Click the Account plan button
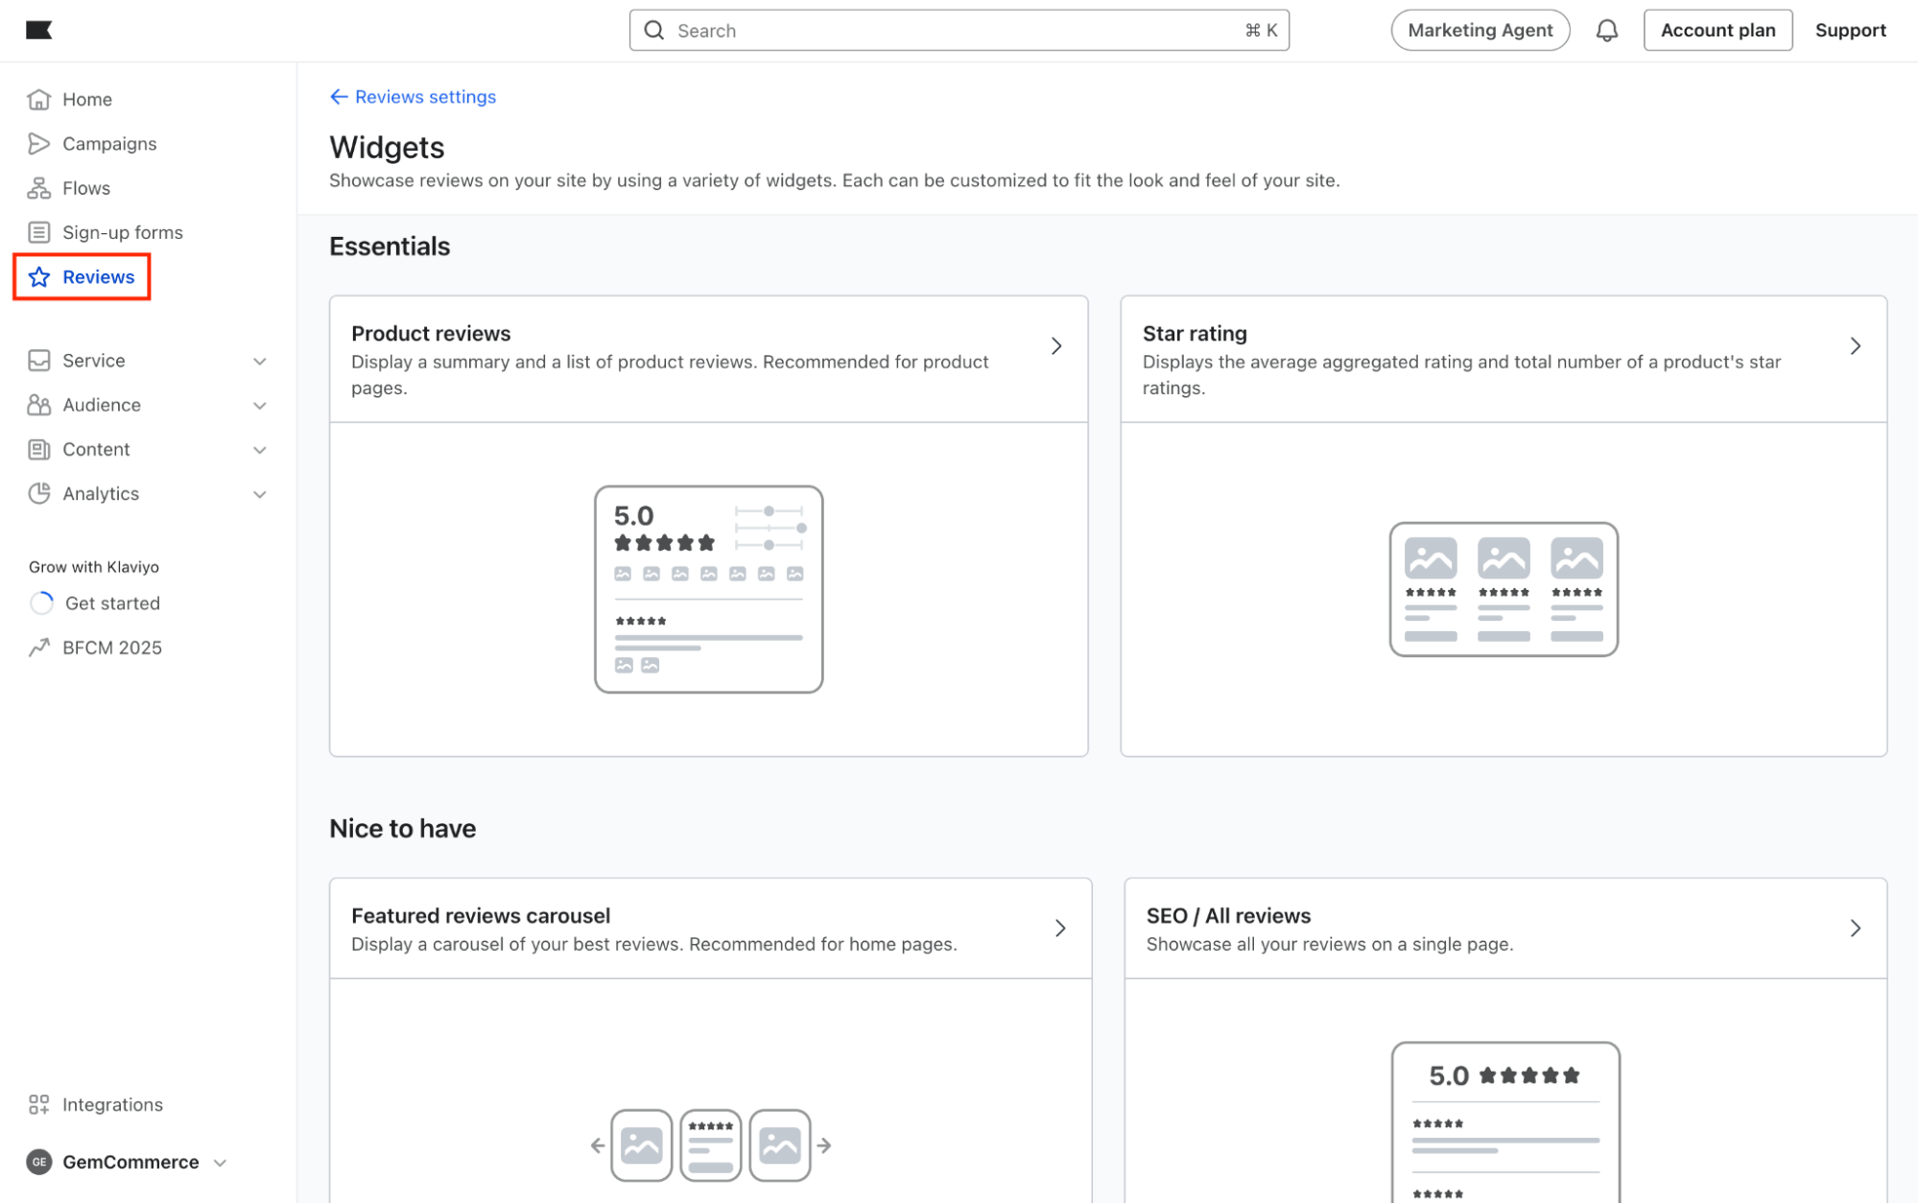The height and width of the screenshot is (1204, 1918). click(1717, 31)
